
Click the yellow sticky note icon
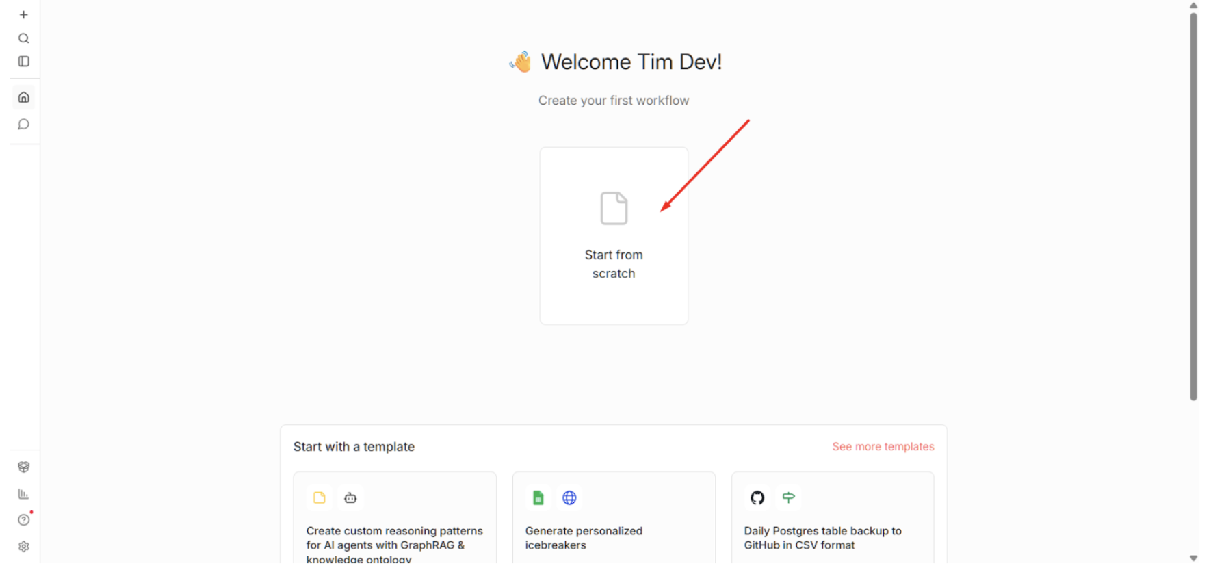point(320,498)
